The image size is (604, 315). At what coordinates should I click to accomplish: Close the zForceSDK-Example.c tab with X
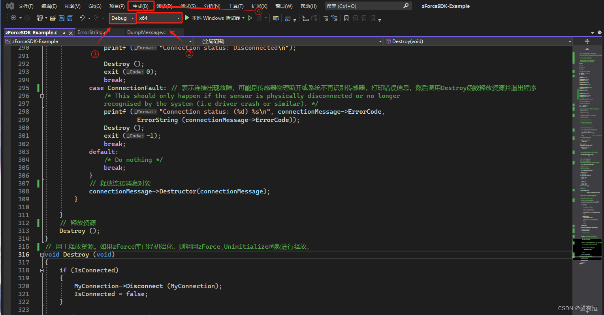click(71, 33)
